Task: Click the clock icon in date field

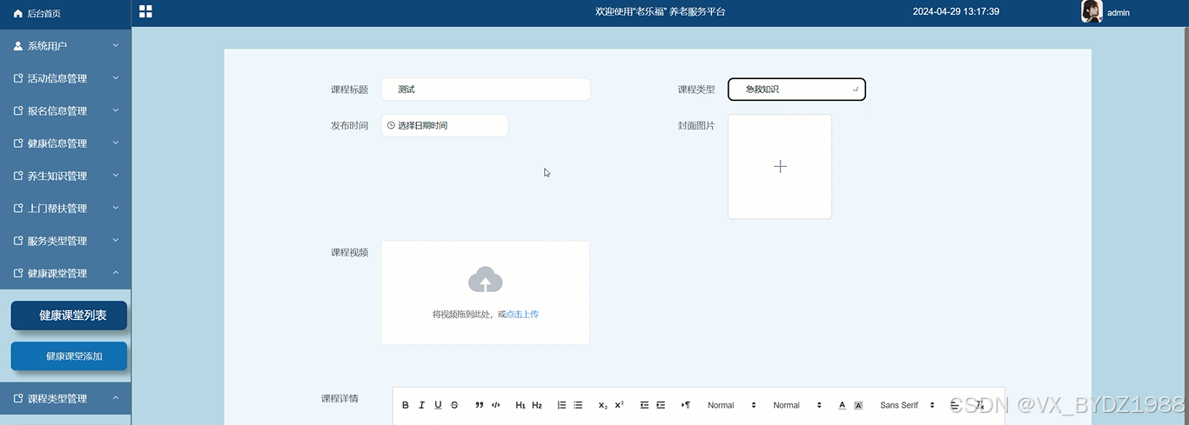Action: 392,125
